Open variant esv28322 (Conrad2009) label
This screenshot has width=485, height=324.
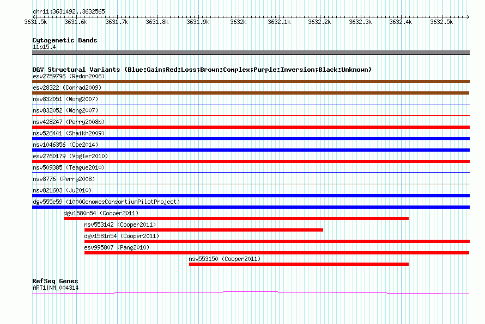pos(67,88)
